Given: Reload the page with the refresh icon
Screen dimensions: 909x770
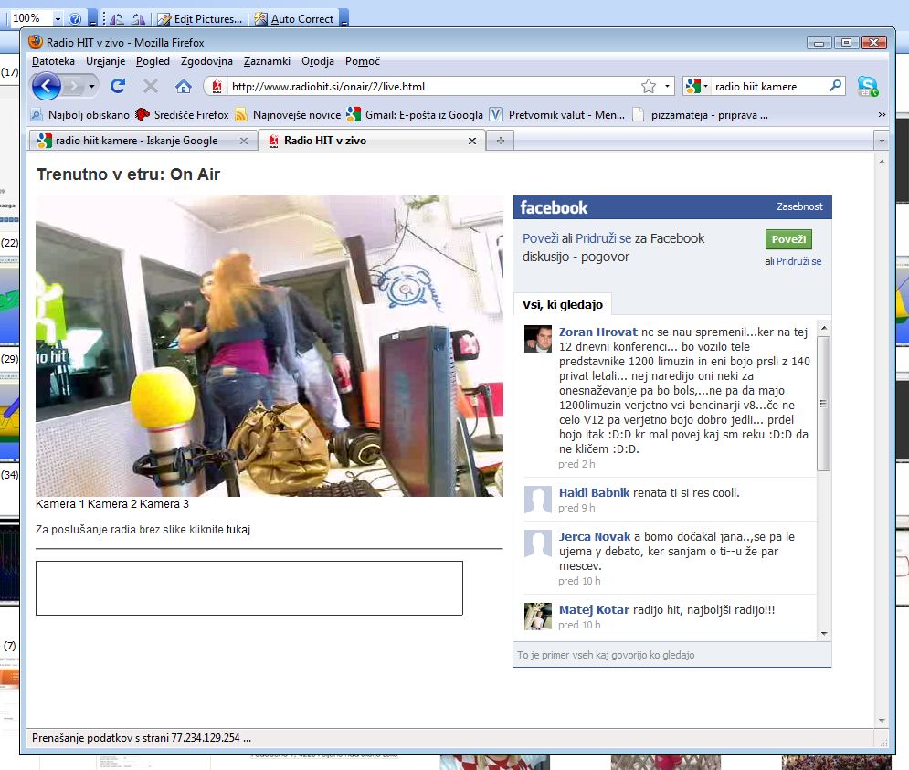Looking at the screenshot, I should (118, 87).
